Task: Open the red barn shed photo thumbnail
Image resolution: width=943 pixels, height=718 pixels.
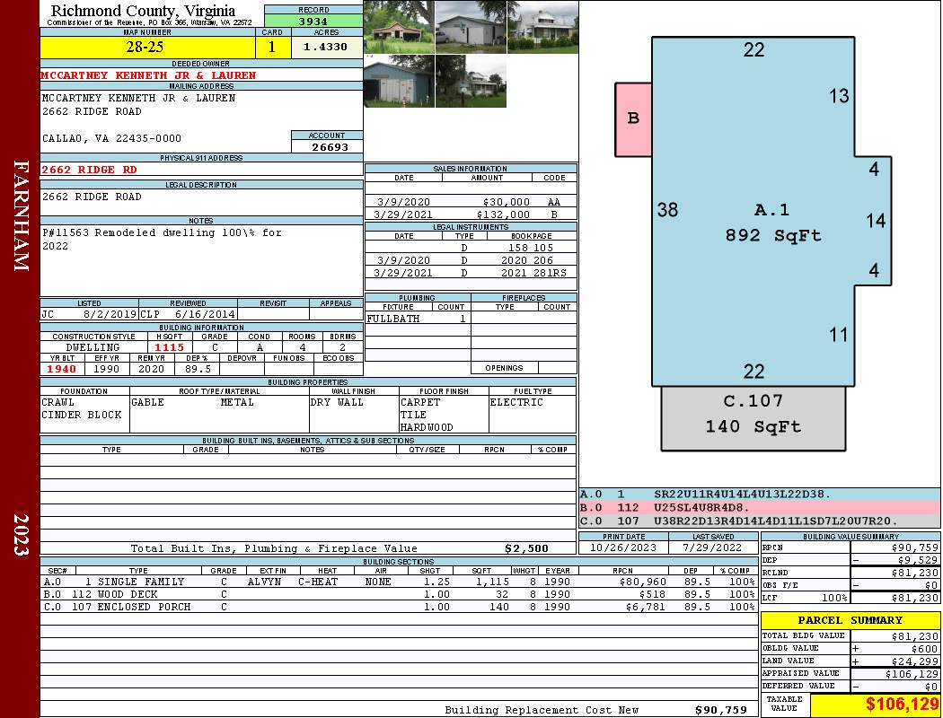Action: coord(399,27)
